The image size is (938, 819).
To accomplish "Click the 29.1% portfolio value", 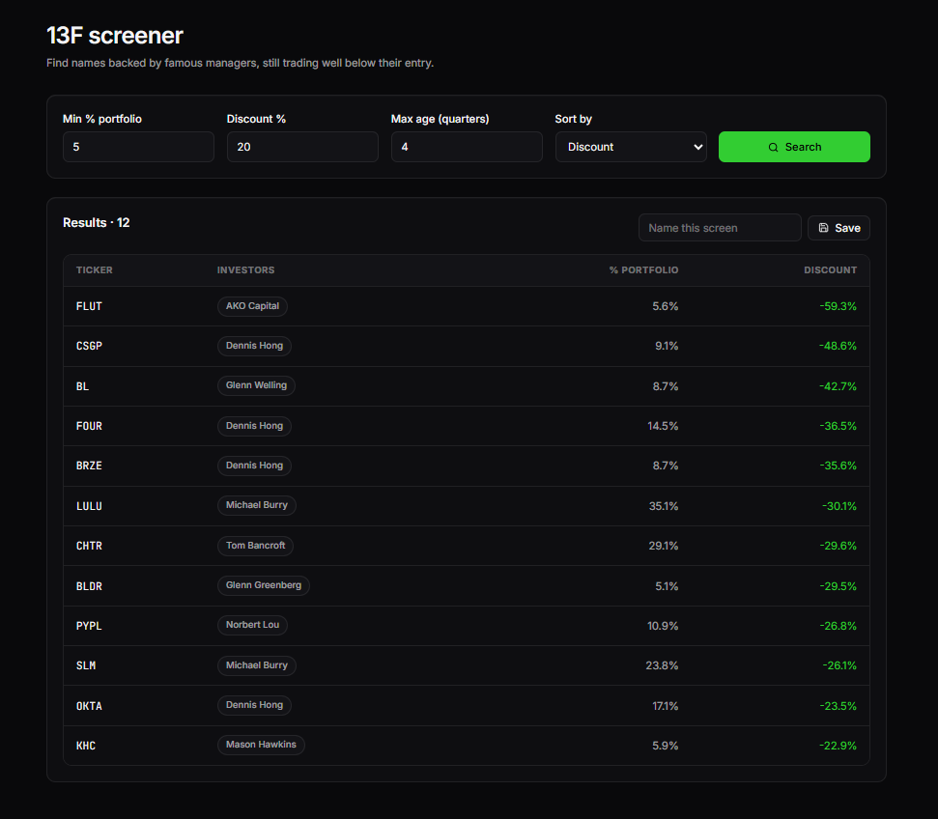I will point(664,546).
